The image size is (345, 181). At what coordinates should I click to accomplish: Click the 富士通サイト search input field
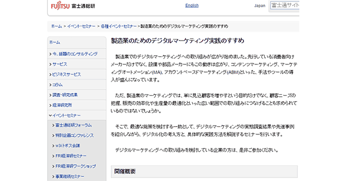coord(285,6)
